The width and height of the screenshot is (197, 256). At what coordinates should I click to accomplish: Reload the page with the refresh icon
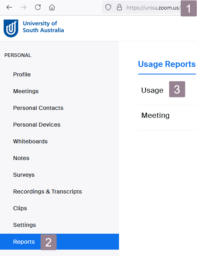click(38, 7)
